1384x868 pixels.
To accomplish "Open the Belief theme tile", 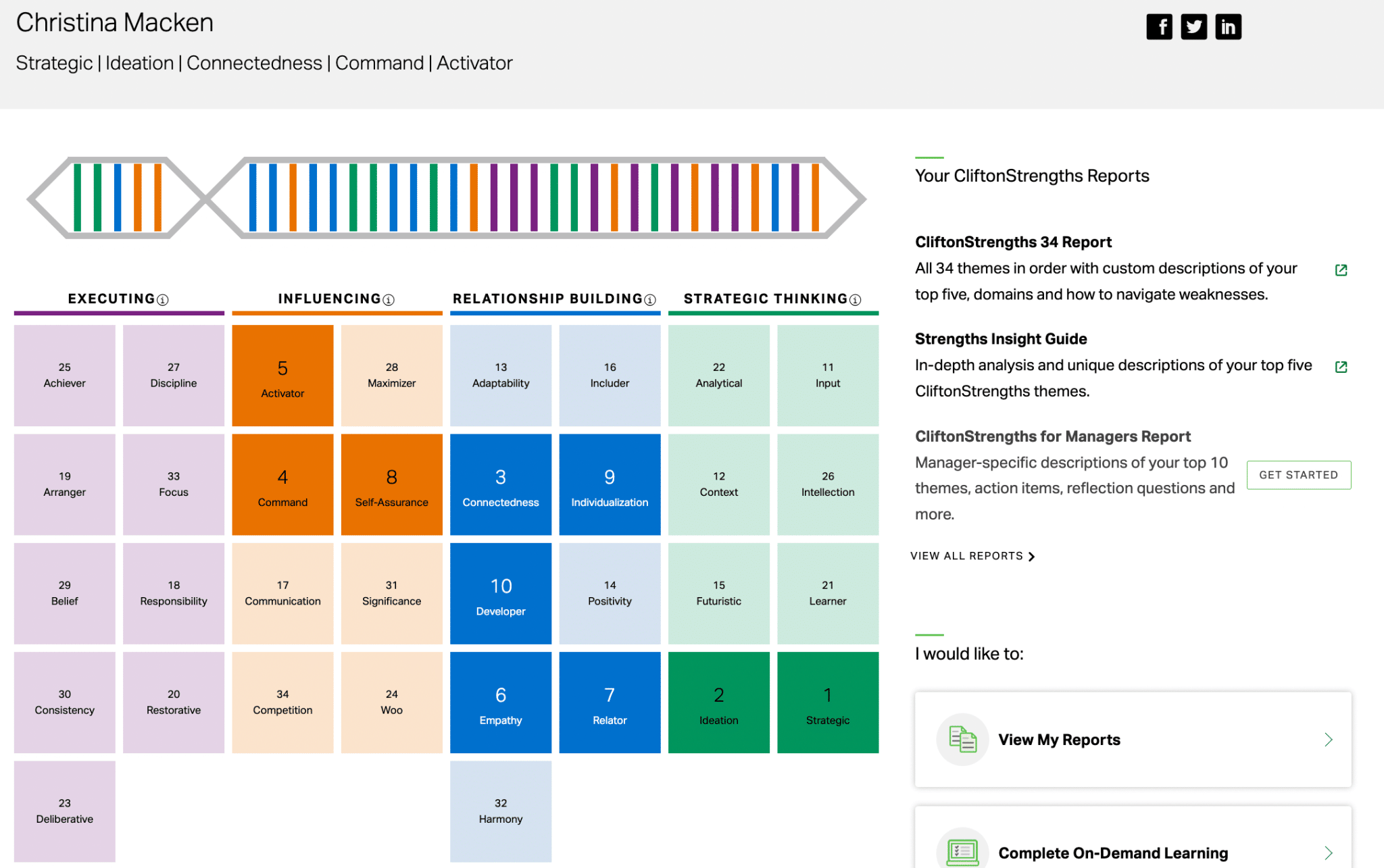I will click(65, 594).
